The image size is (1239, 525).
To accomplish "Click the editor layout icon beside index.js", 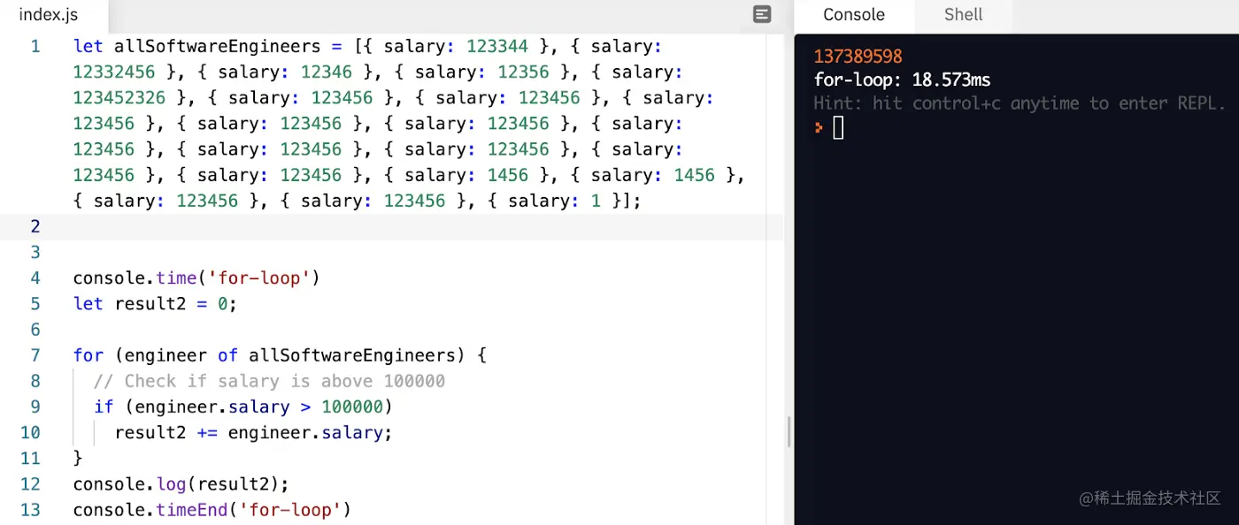I will tap(762, 14).
